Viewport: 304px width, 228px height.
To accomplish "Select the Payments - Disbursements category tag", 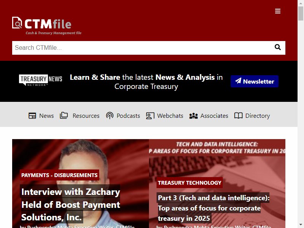I will pos(59,175).
